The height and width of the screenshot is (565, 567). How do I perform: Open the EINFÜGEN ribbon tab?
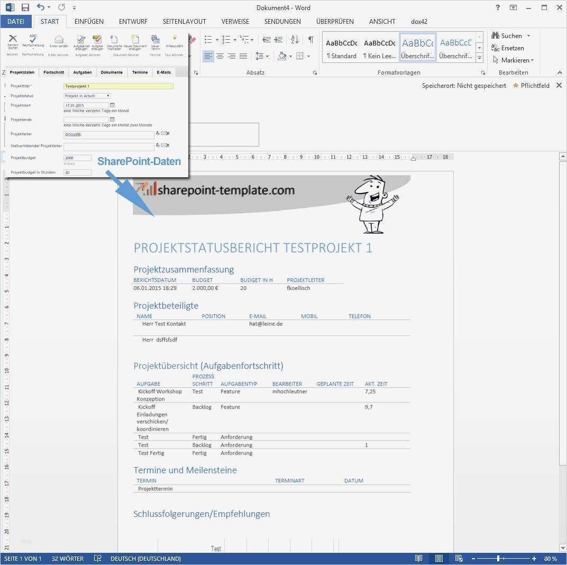(89, 22)
